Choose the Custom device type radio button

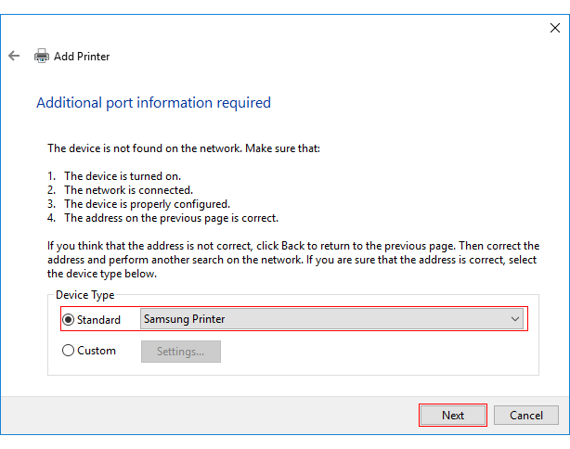[68, 351]
